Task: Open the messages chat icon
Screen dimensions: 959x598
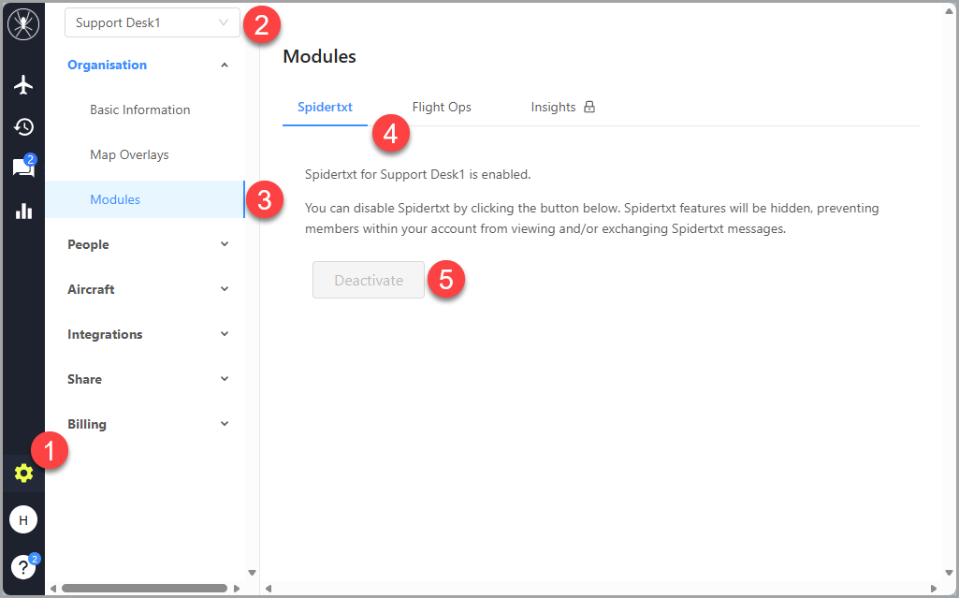Action: [23, 168]
